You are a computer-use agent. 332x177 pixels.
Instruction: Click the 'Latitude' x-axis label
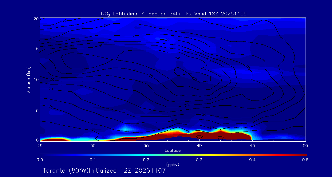point(172,151)
